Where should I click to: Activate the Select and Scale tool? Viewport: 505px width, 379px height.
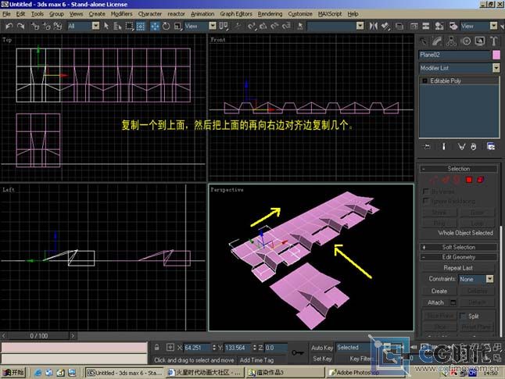(x=177, y=26)
